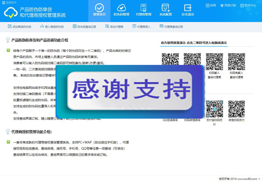The height and width of the screenshot is (182, 262).
Task: Click the 支付宝扫码支付 QR code
Action: (214, 109)
